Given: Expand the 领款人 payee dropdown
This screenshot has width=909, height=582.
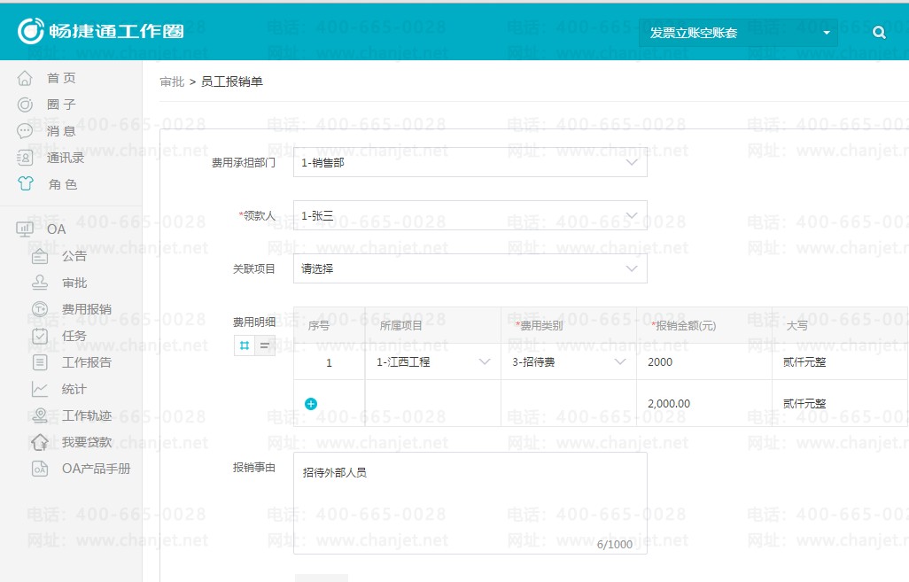Looking at the screenshot, I should 470,215.
